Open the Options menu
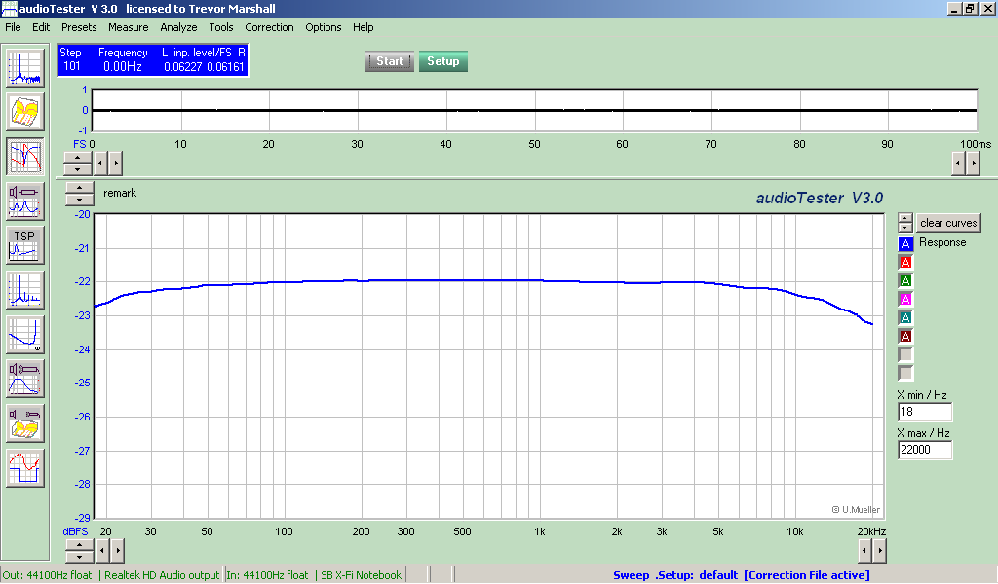 (324, 27)
